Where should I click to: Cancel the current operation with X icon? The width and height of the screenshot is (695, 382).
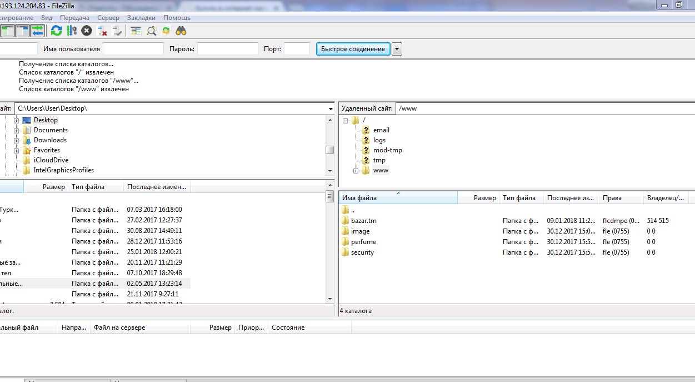click(87, 31)
